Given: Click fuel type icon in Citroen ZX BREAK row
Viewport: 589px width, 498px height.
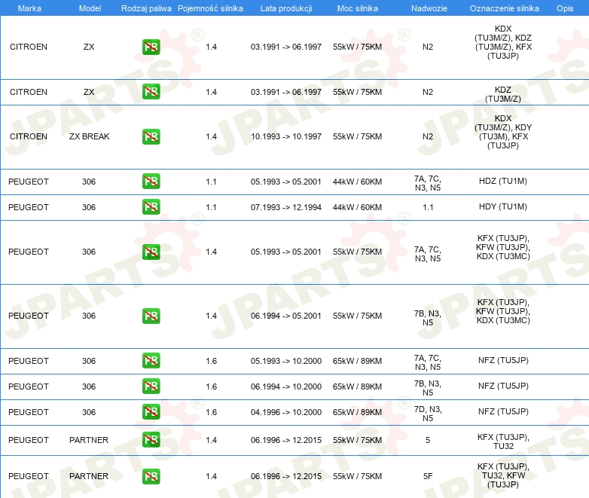Looking at the screenshot, I should tap(151, 136).
